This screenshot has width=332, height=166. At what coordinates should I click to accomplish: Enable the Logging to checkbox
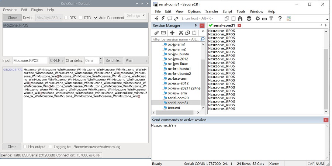pos(51,147)
